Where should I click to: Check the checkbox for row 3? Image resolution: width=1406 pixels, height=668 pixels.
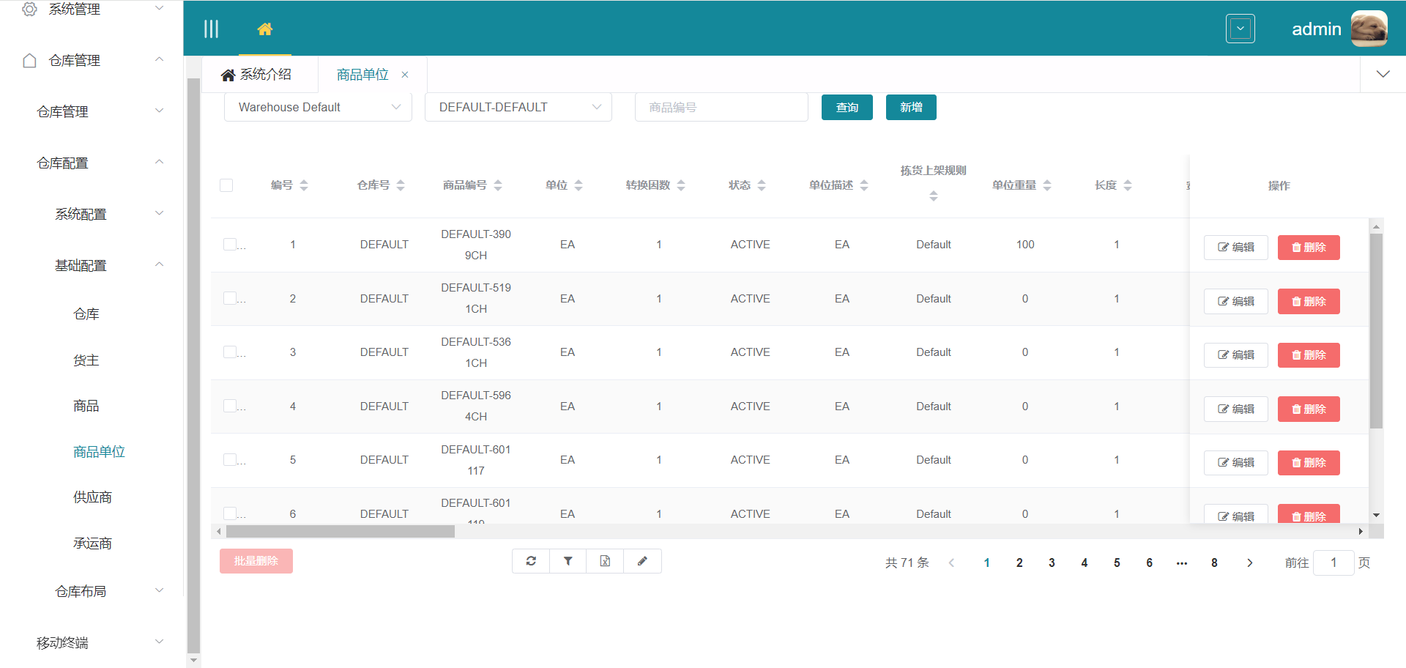[230, 352]
